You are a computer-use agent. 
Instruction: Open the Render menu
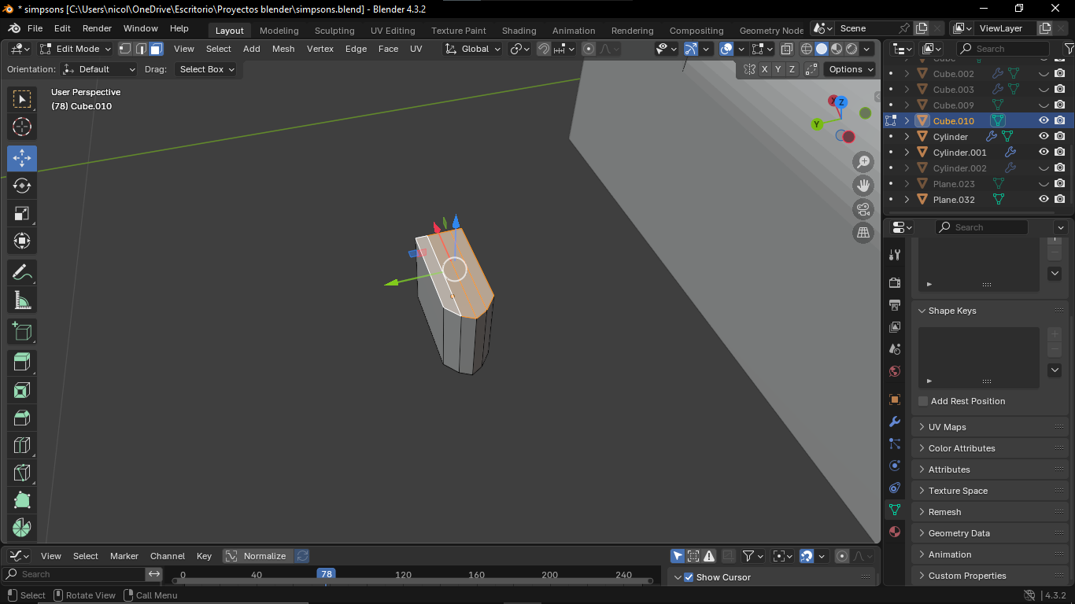97,28
